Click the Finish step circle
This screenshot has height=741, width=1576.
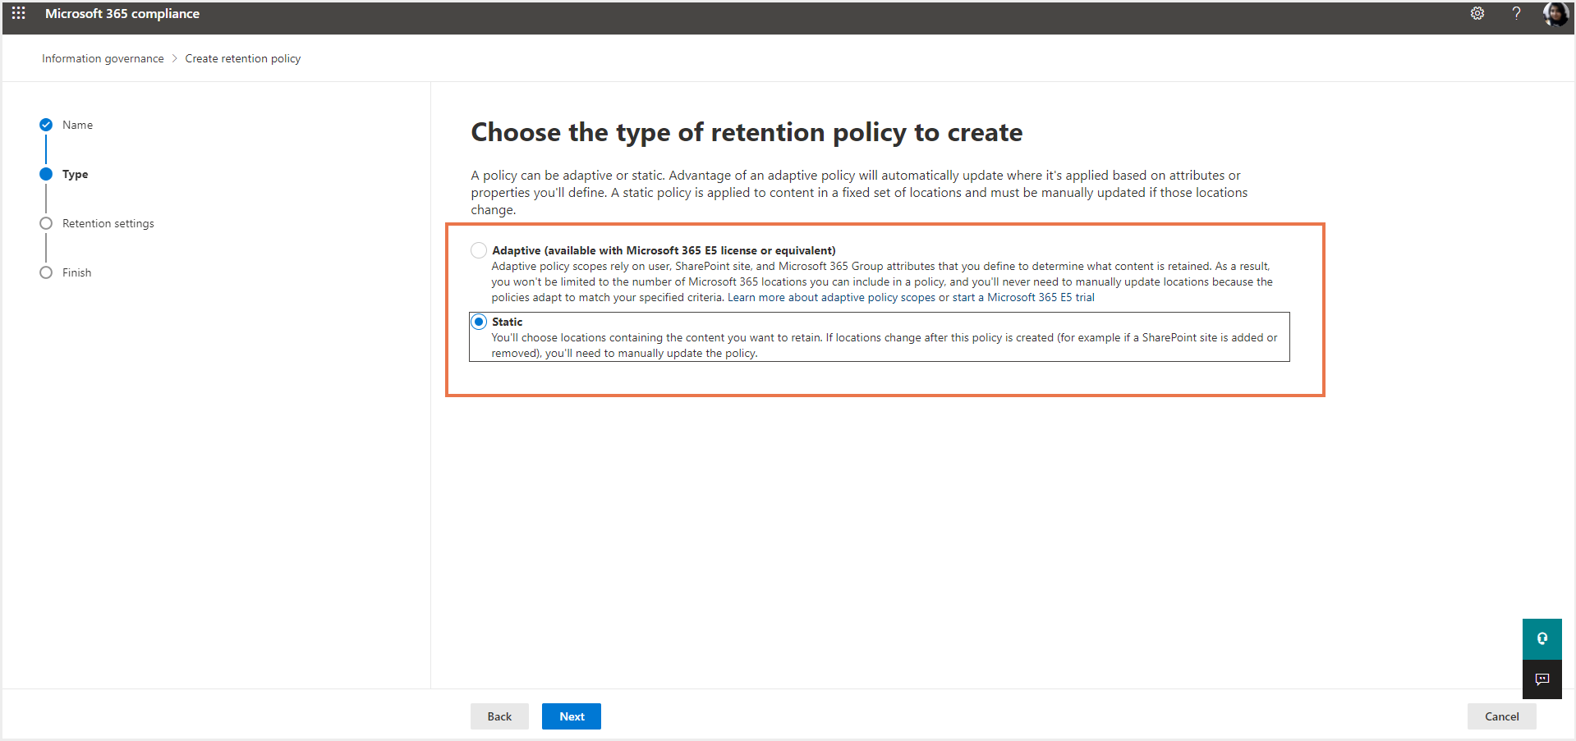[46, 272]
